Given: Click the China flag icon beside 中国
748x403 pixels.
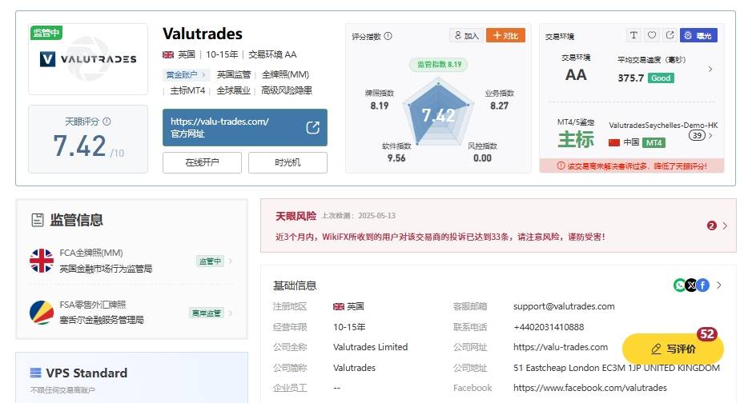Looking at the screenshot, I should pos(614,142).
